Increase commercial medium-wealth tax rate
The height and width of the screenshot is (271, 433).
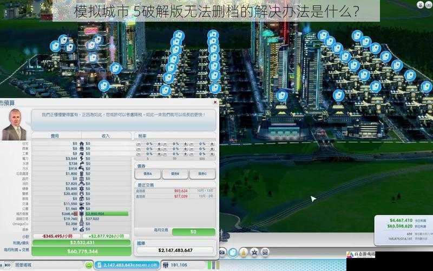[x=186, y=149]
